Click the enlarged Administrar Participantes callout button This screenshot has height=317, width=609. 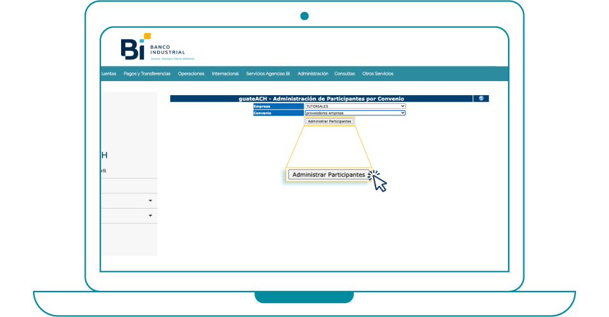tap(328, 174)
